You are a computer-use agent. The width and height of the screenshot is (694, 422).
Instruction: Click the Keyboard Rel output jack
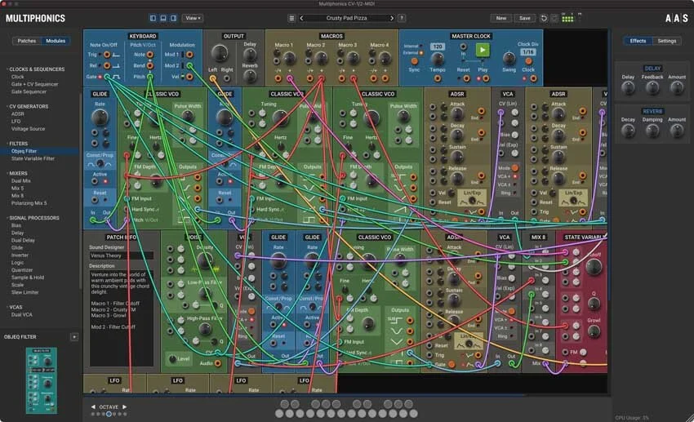pyautogui.click(x=107, y=65)
